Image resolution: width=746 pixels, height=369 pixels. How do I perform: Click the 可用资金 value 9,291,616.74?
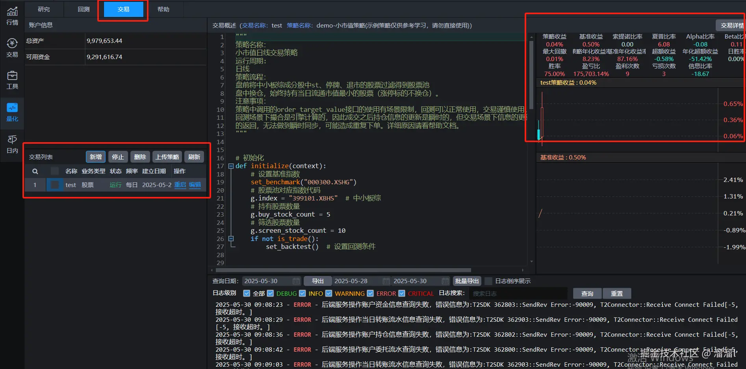point(104,57)
